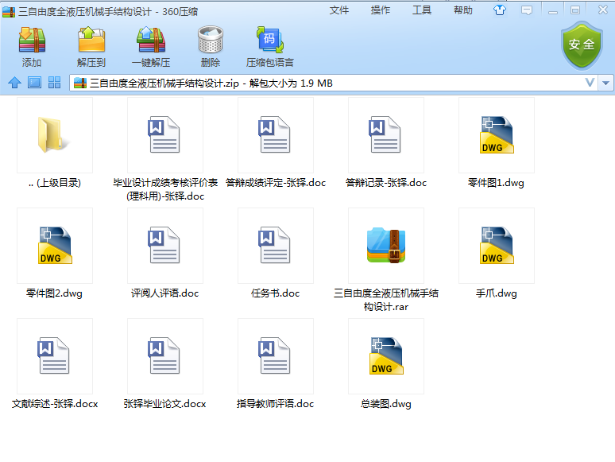
Task: Open the dropdown arrow right of address bar
Action: point(606,83)
